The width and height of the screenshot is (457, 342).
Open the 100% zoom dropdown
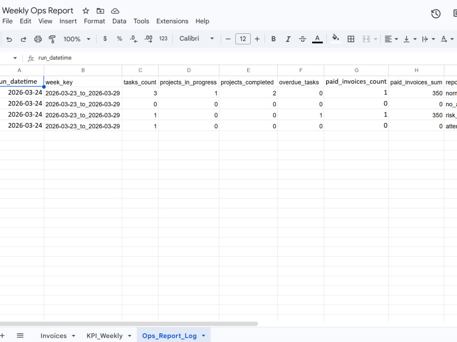(77, 39)
